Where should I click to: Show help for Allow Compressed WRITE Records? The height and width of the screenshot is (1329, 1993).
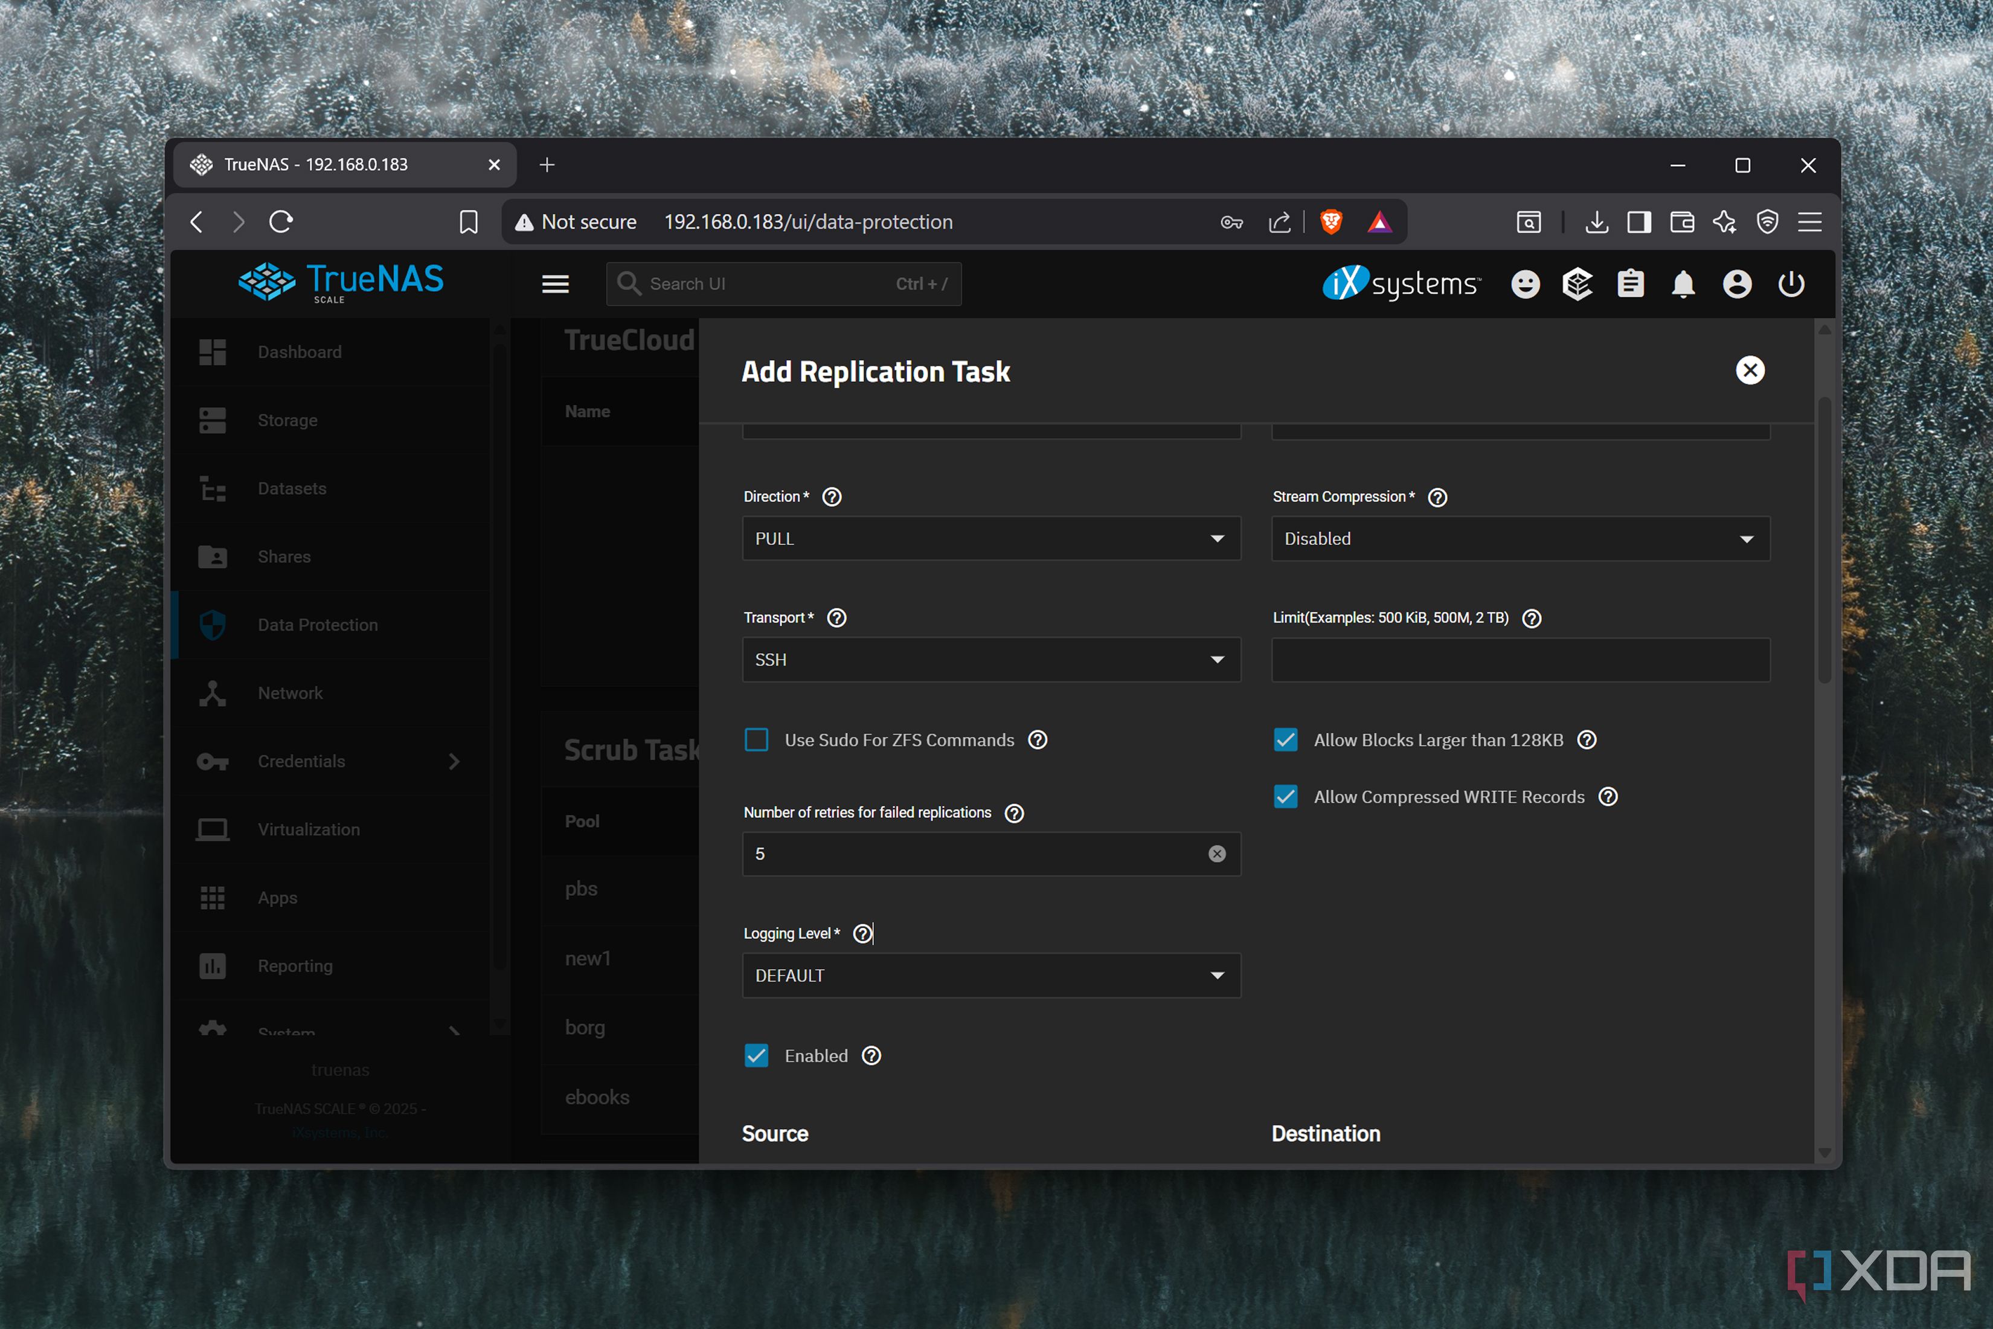click(1608, 797)
